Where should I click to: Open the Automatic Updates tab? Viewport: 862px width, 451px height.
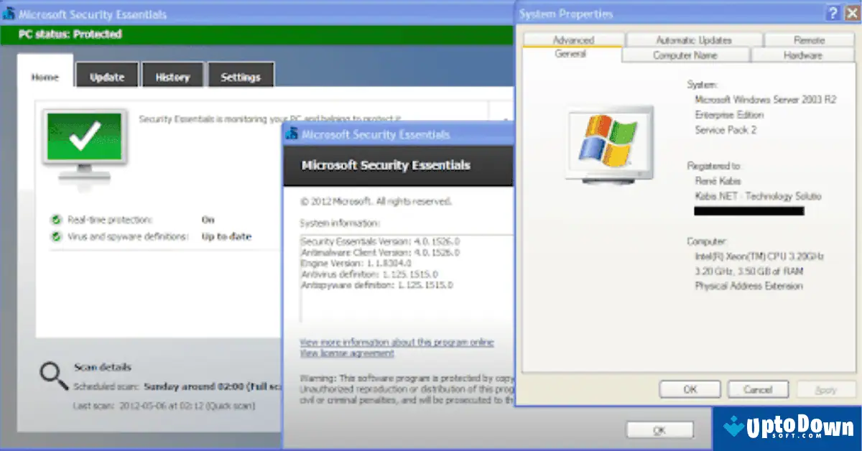694,39
